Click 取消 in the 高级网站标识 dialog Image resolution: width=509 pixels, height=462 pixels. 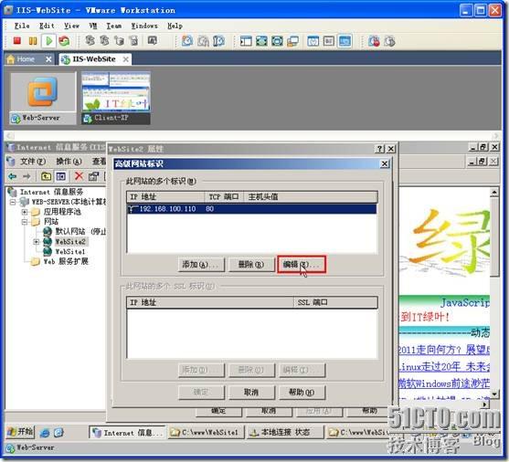point(251,393)
